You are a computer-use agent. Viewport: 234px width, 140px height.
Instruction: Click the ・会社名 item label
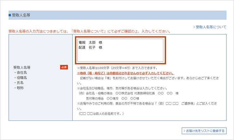tap(20, 73)
